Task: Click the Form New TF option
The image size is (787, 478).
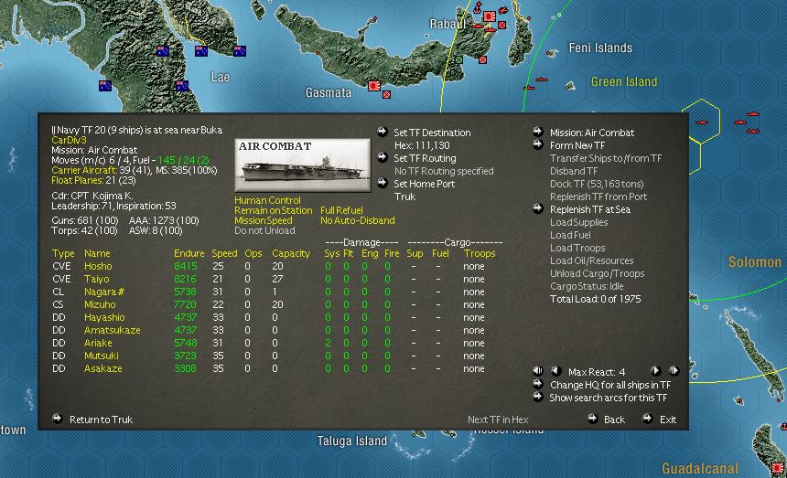Action: coord(577,146)
